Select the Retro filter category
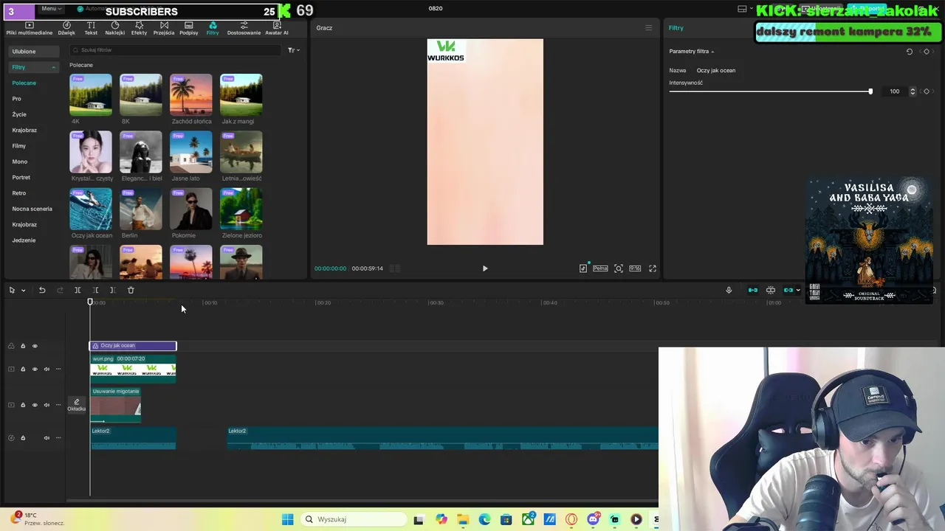The image size is (945, 531). point(19,193)
